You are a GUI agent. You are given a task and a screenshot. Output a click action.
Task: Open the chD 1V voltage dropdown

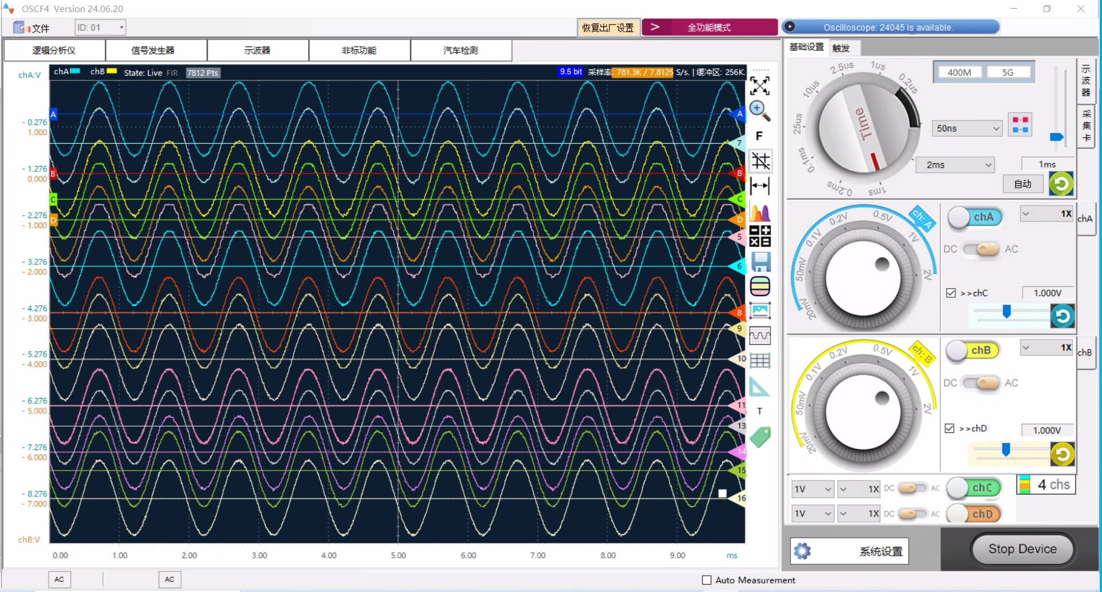click(812, 514)
